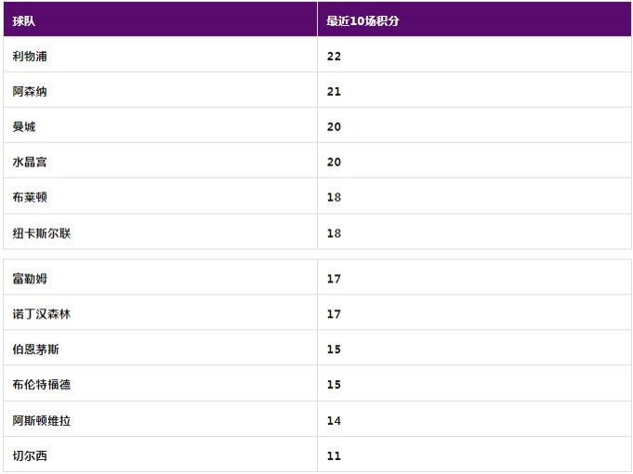The image size is (633, 474).
Task: Click the points value 21 for 阿森纳
Action: [334, 91]
